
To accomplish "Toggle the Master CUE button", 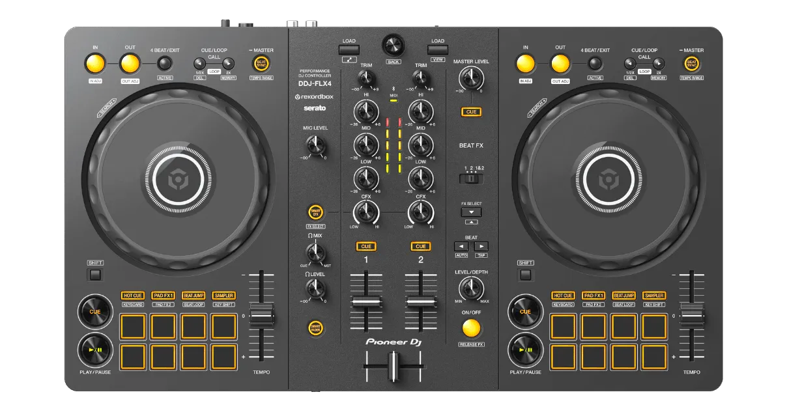I will [471, 112].
